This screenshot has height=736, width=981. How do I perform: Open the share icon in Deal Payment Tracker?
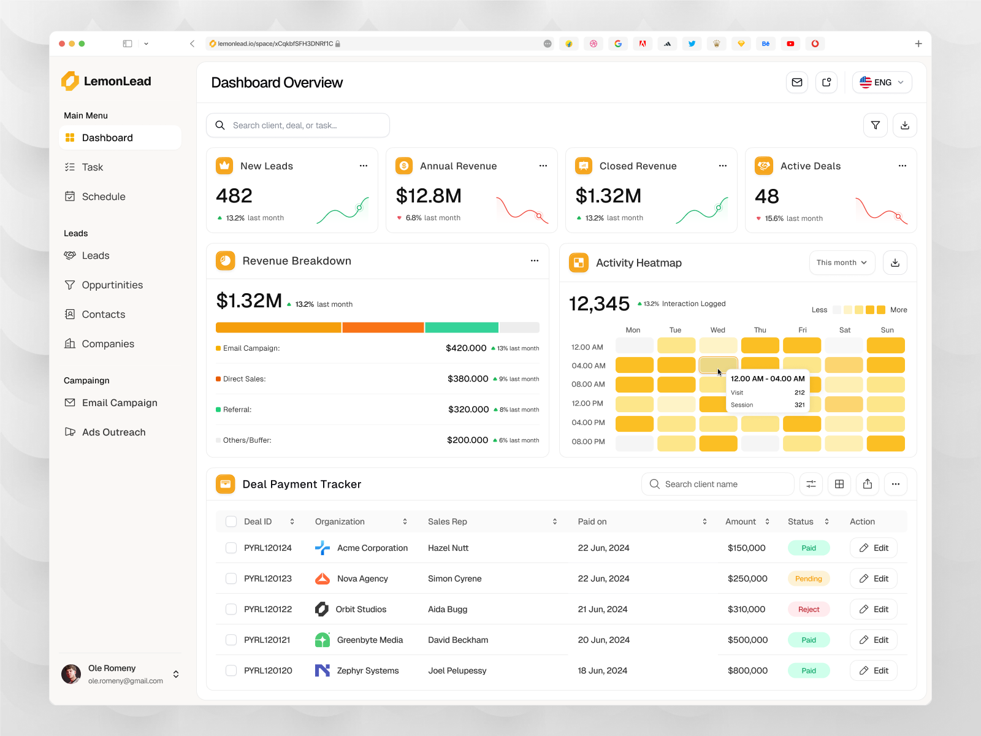tap(868, 484)
